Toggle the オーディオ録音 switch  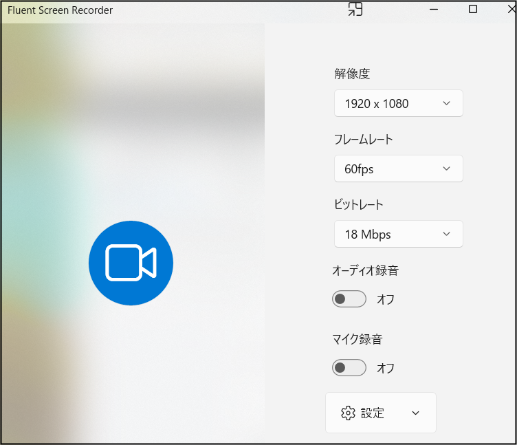click(349, 299)
